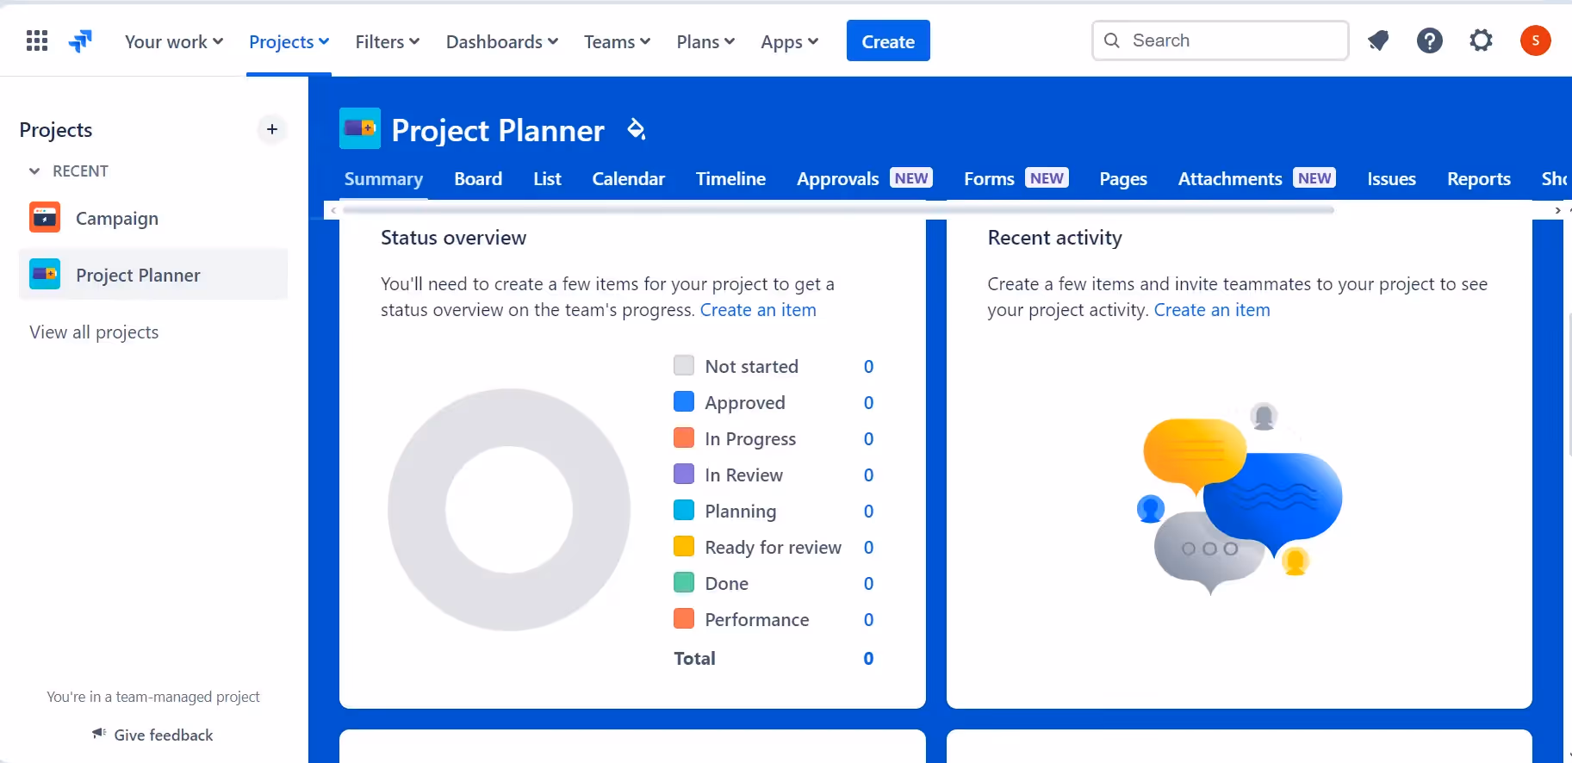This screenshot has height=763, width=1572.
Task: Click the Project Planner header logo icon
Action: pyautogui.click(x=360, y=129)
